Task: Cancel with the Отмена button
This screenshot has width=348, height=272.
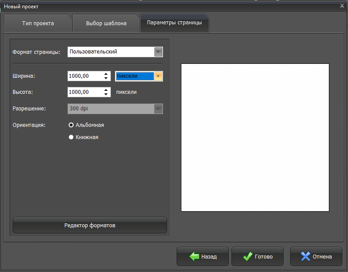Action: pyautogui.click(x=316, y=256)
